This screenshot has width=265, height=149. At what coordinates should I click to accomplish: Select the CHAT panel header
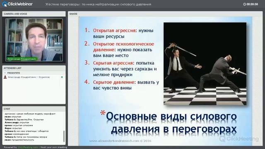[x=34, y=109]
